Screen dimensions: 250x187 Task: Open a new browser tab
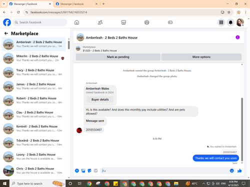coord(103,4)
